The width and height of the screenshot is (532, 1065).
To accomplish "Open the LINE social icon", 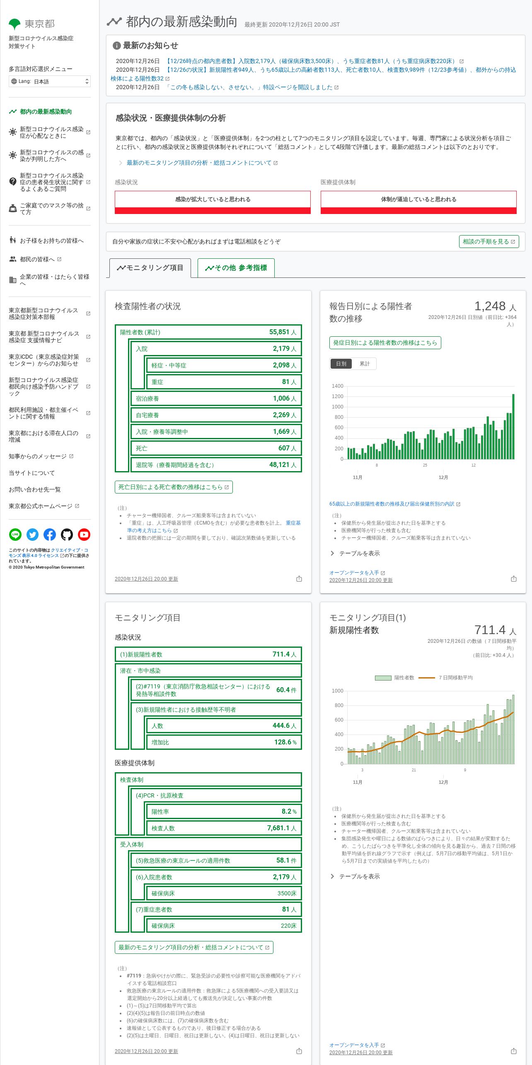I will (x=15, y=535).
